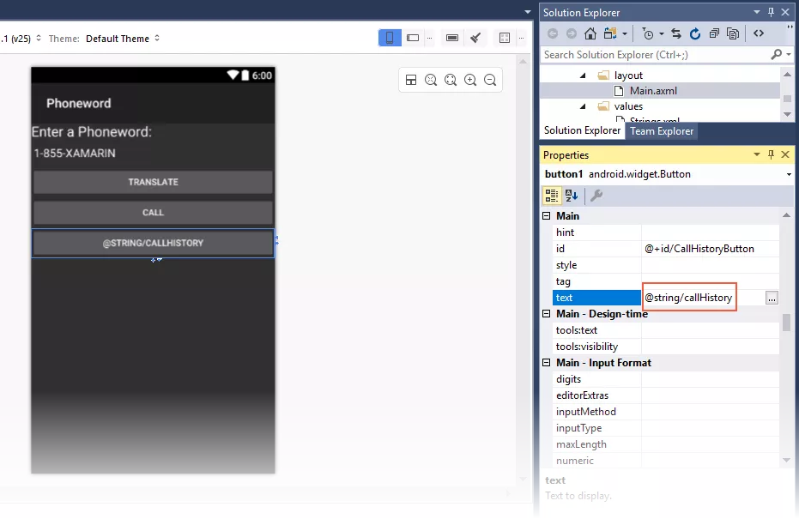Open the Switch Views dropdown arrow
Image resolution: width=799 pixels, height=519 pixels.
625,34
